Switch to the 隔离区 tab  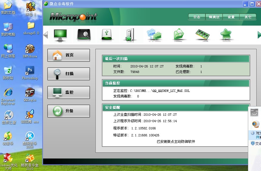(214, 17)
